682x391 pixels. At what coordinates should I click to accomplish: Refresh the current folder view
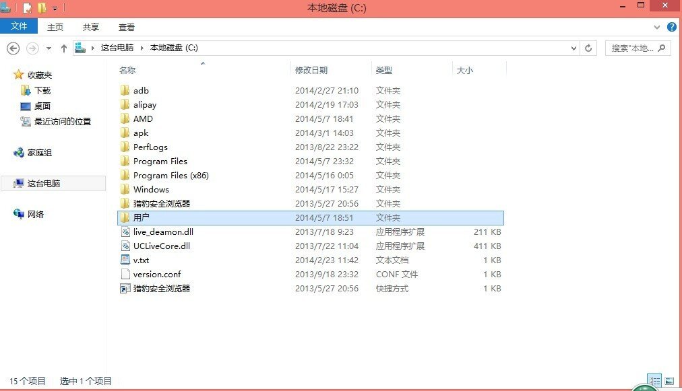click(588, 48)
